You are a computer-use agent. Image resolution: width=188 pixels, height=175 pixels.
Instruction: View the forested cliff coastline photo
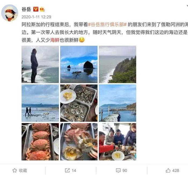pos(118,65)
